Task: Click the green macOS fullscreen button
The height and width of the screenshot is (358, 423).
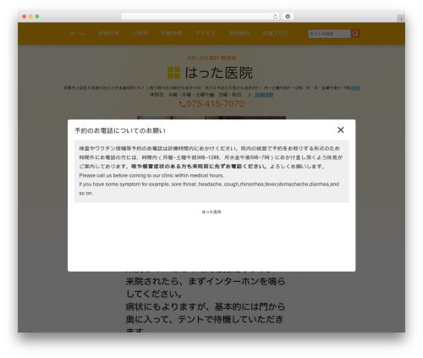Action: click(x=37, y=17)
